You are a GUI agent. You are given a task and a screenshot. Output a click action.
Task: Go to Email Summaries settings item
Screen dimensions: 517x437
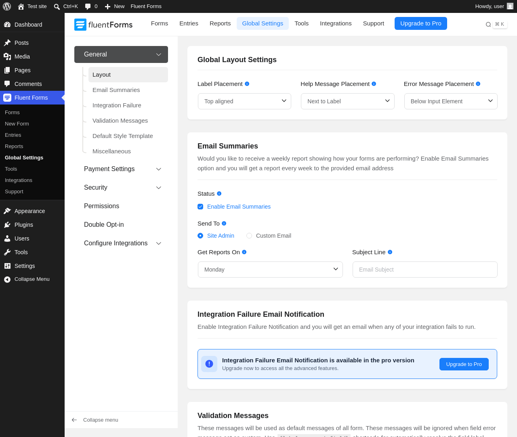[x=128, y=90]
